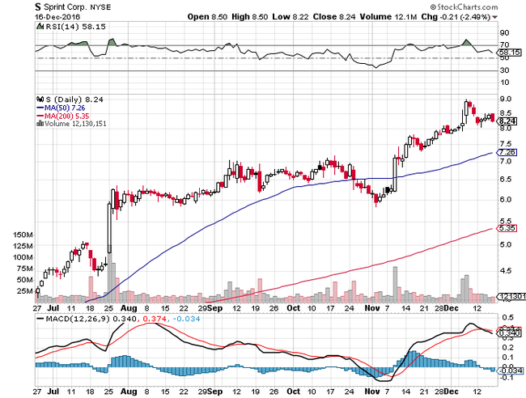The height and width of the screenshot is (398, 526).
Task: Click the 16-Dec-2016 date label
Action: point(57,17)
